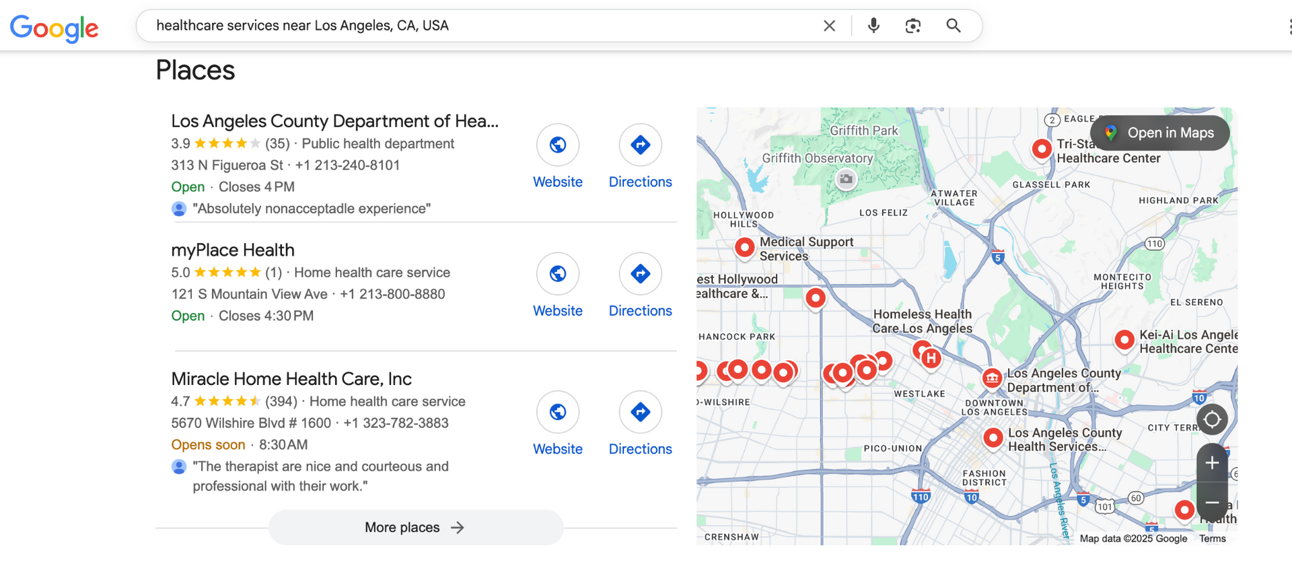Select Kei-Ai Los Angeles Healthcare Center pin
Screen dimensions: 1292x570
pyautogui.click(x=1124, y=340)
